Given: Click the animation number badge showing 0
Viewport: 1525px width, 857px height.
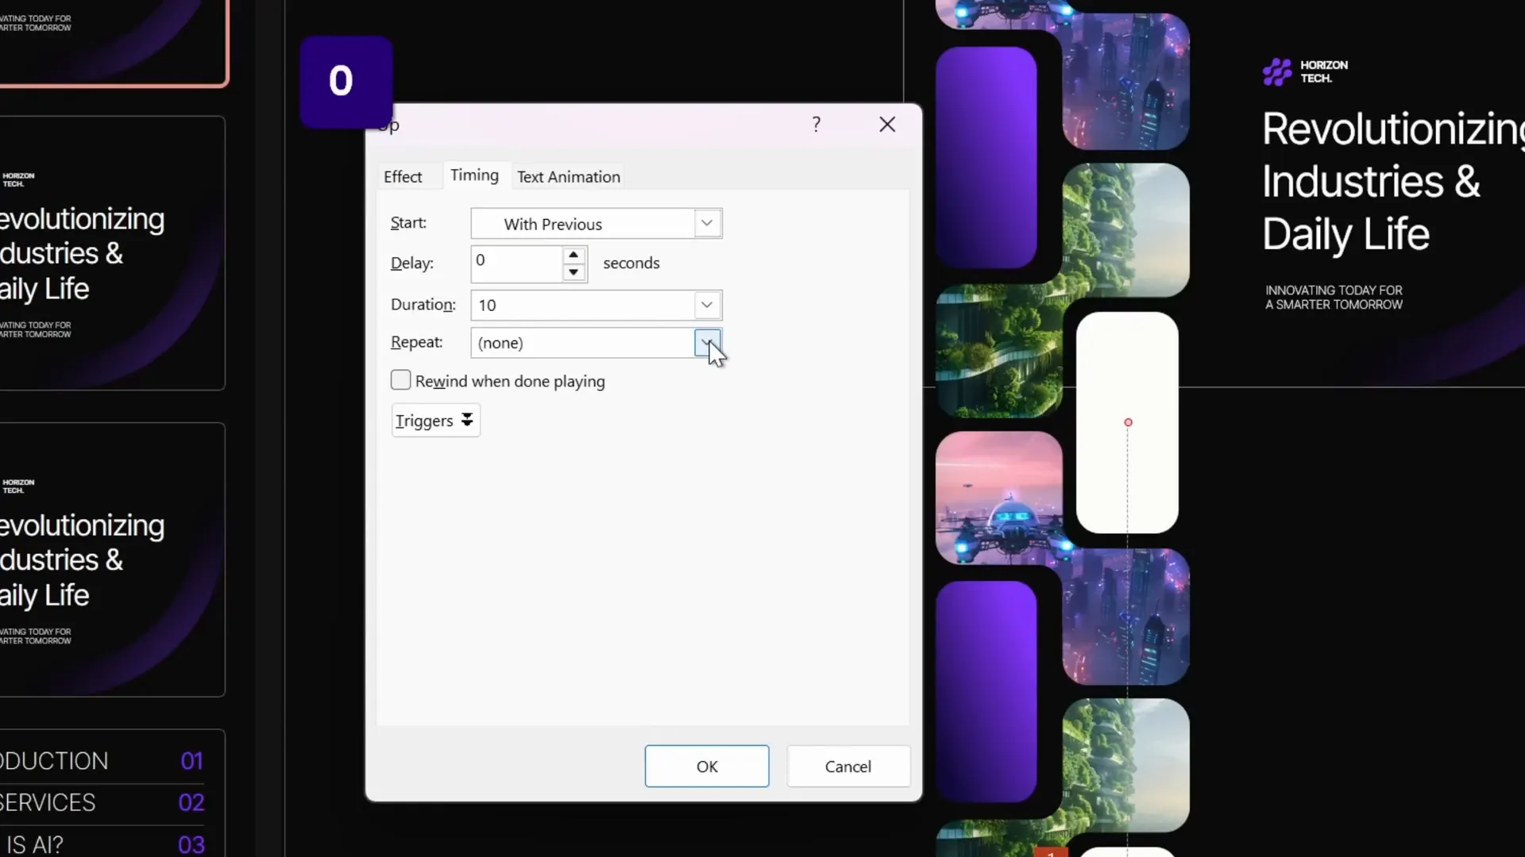Looking at the screenshot, I should (342, 80).
